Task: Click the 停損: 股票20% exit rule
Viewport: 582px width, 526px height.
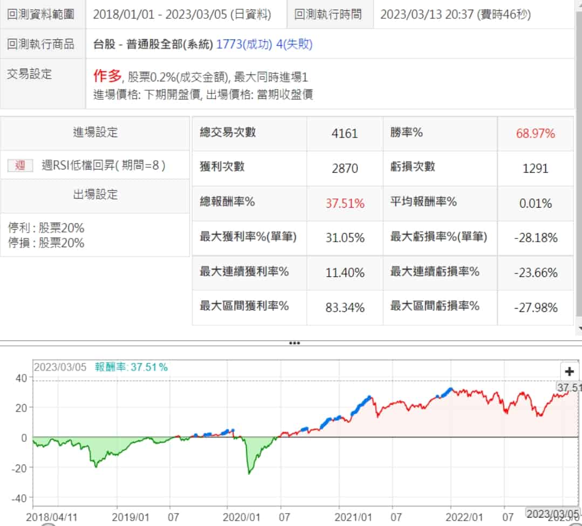Action: click(46, 243)
